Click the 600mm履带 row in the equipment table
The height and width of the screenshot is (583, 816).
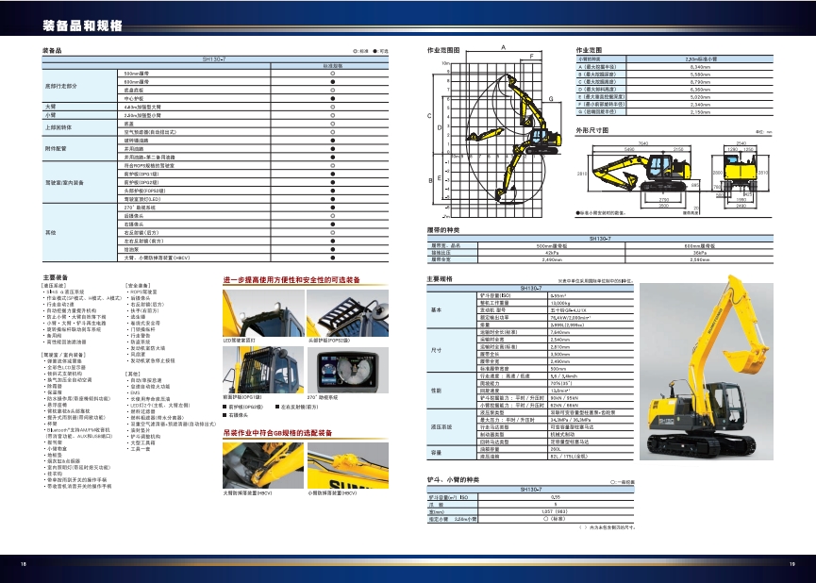pos(253,82)
